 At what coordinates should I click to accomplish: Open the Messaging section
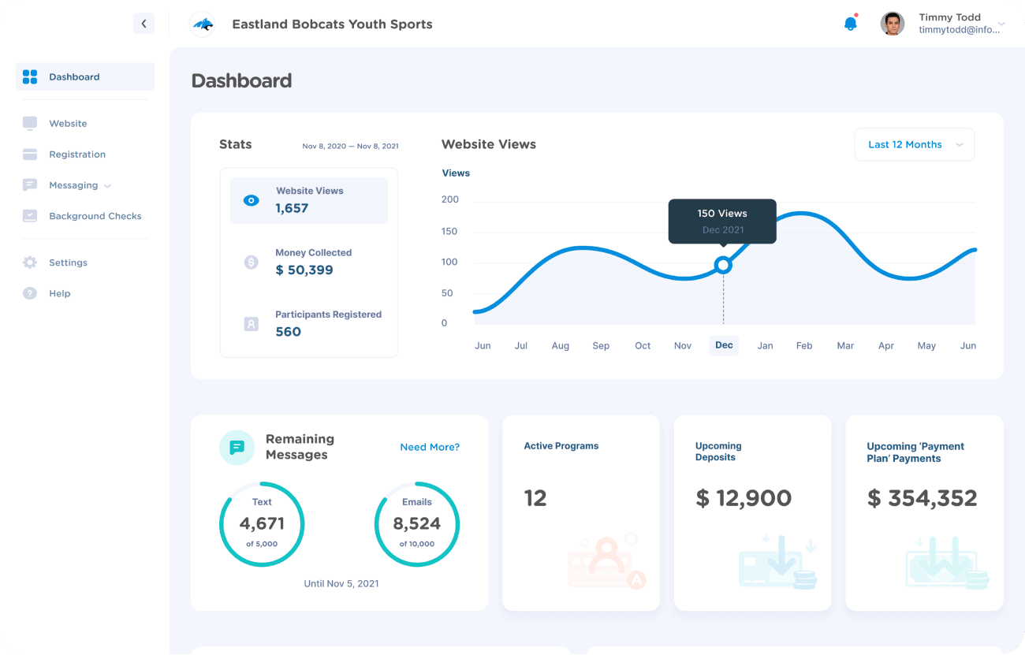point(73,185)
